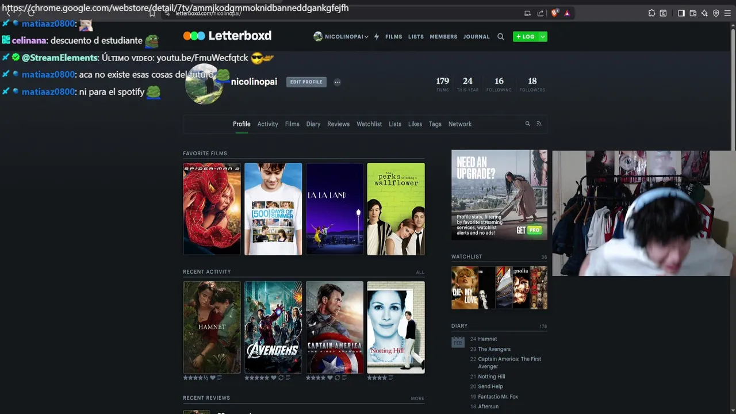Viewport: 736px width, 414px height.
Task: Open the Perks of Being a Wallflower poster
Action: (396, 209)
